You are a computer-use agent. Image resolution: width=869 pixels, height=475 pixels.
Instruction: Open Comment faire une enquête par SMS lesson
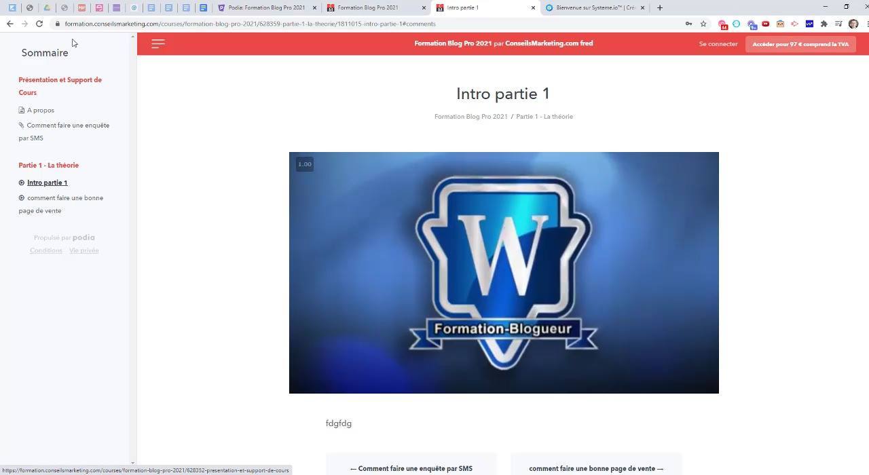(64, 132)
